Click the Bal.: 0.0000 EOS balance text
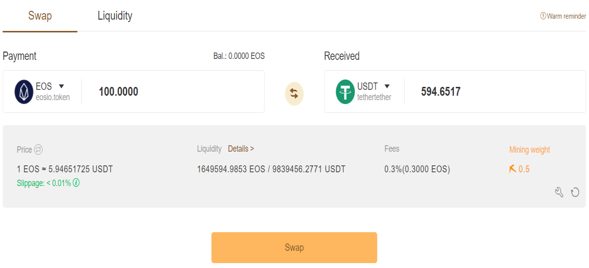Viewport: 589px width, 268px height. click(239, 56)
